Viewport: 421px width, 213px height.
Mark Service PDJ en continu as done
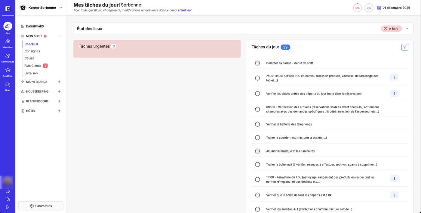click(257, 78)
